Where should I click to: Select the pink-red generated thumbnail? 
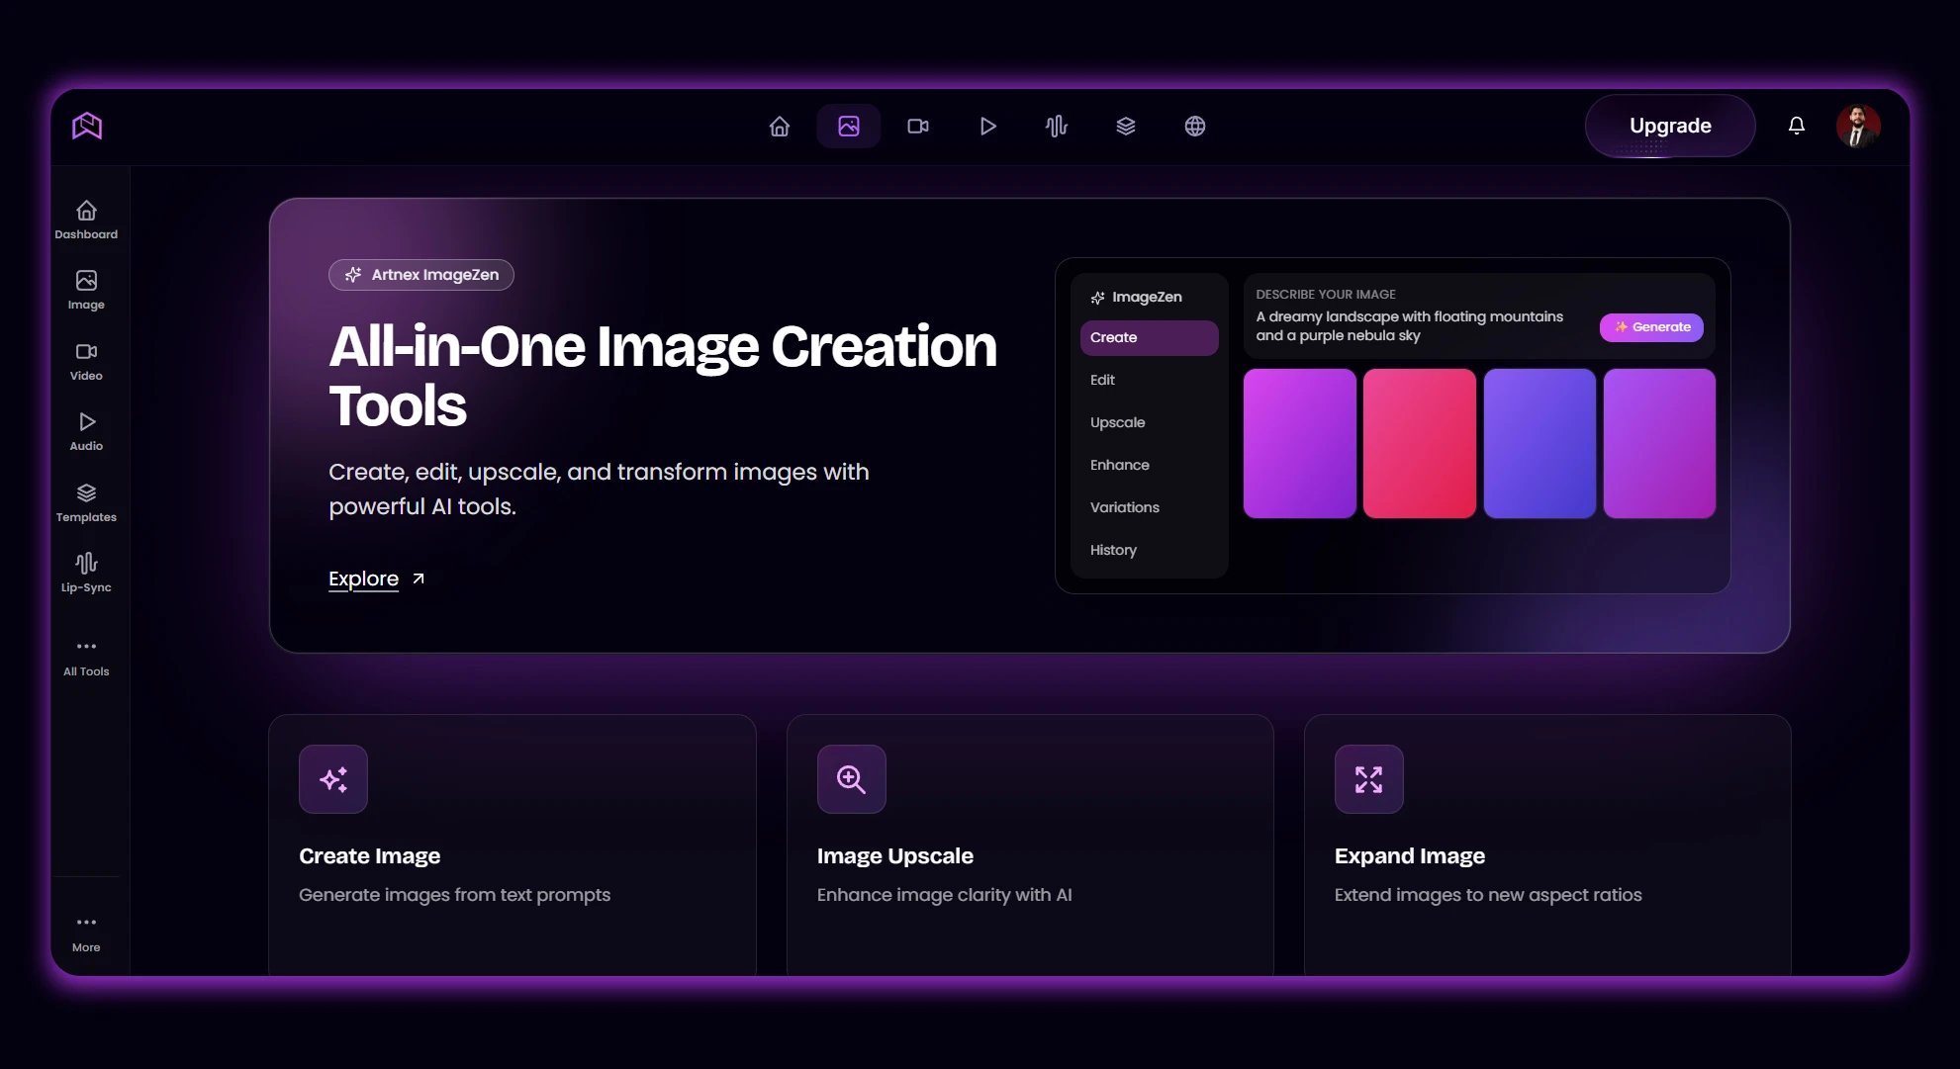tap(1420, 443)
